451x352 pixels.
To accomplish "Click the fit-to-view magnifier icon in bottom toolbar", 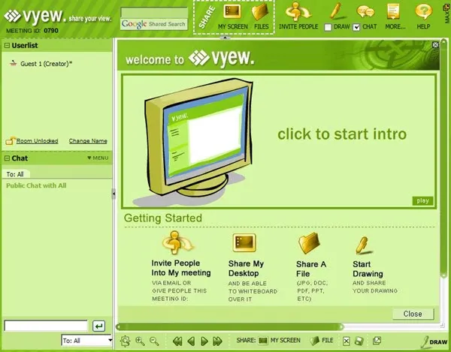I will pyautogui.click(x=126, y=341).
